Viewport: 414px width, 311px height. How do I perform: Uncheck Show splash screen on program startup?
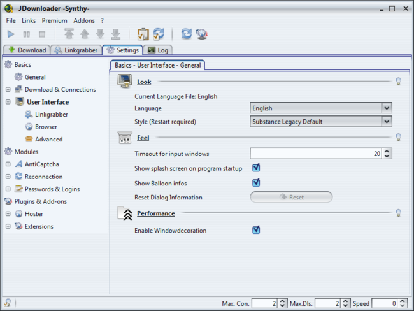256,168
